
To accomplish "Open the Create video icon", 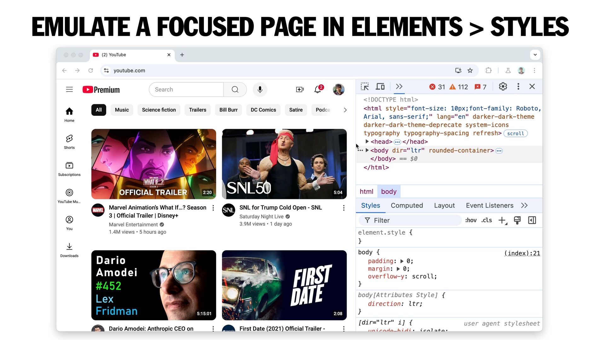I will [x=300, y=89].
